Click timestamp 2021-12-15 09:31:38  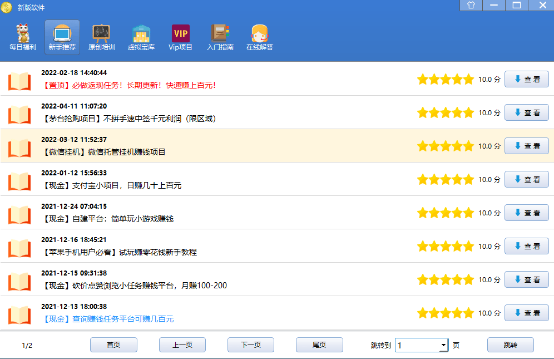[x=74, y=273]
